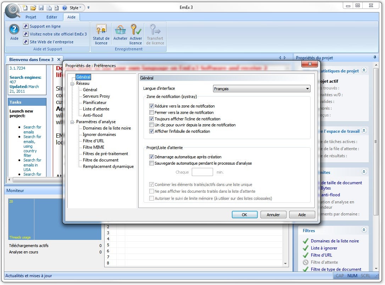Viewport: 385px width, 285px height.
Task: Select the Aide ribbon tab
Action: [x=72, y=17]
